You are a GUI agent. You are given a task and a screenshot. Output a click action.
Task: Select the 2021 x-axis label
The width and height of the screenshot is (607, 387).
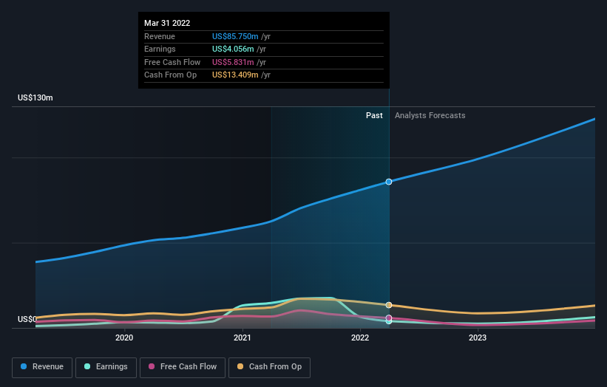coord(243,338)
